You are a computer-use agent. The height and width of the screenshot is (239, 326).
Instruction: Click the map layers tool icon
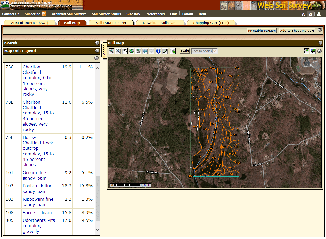tap(173, 51)
